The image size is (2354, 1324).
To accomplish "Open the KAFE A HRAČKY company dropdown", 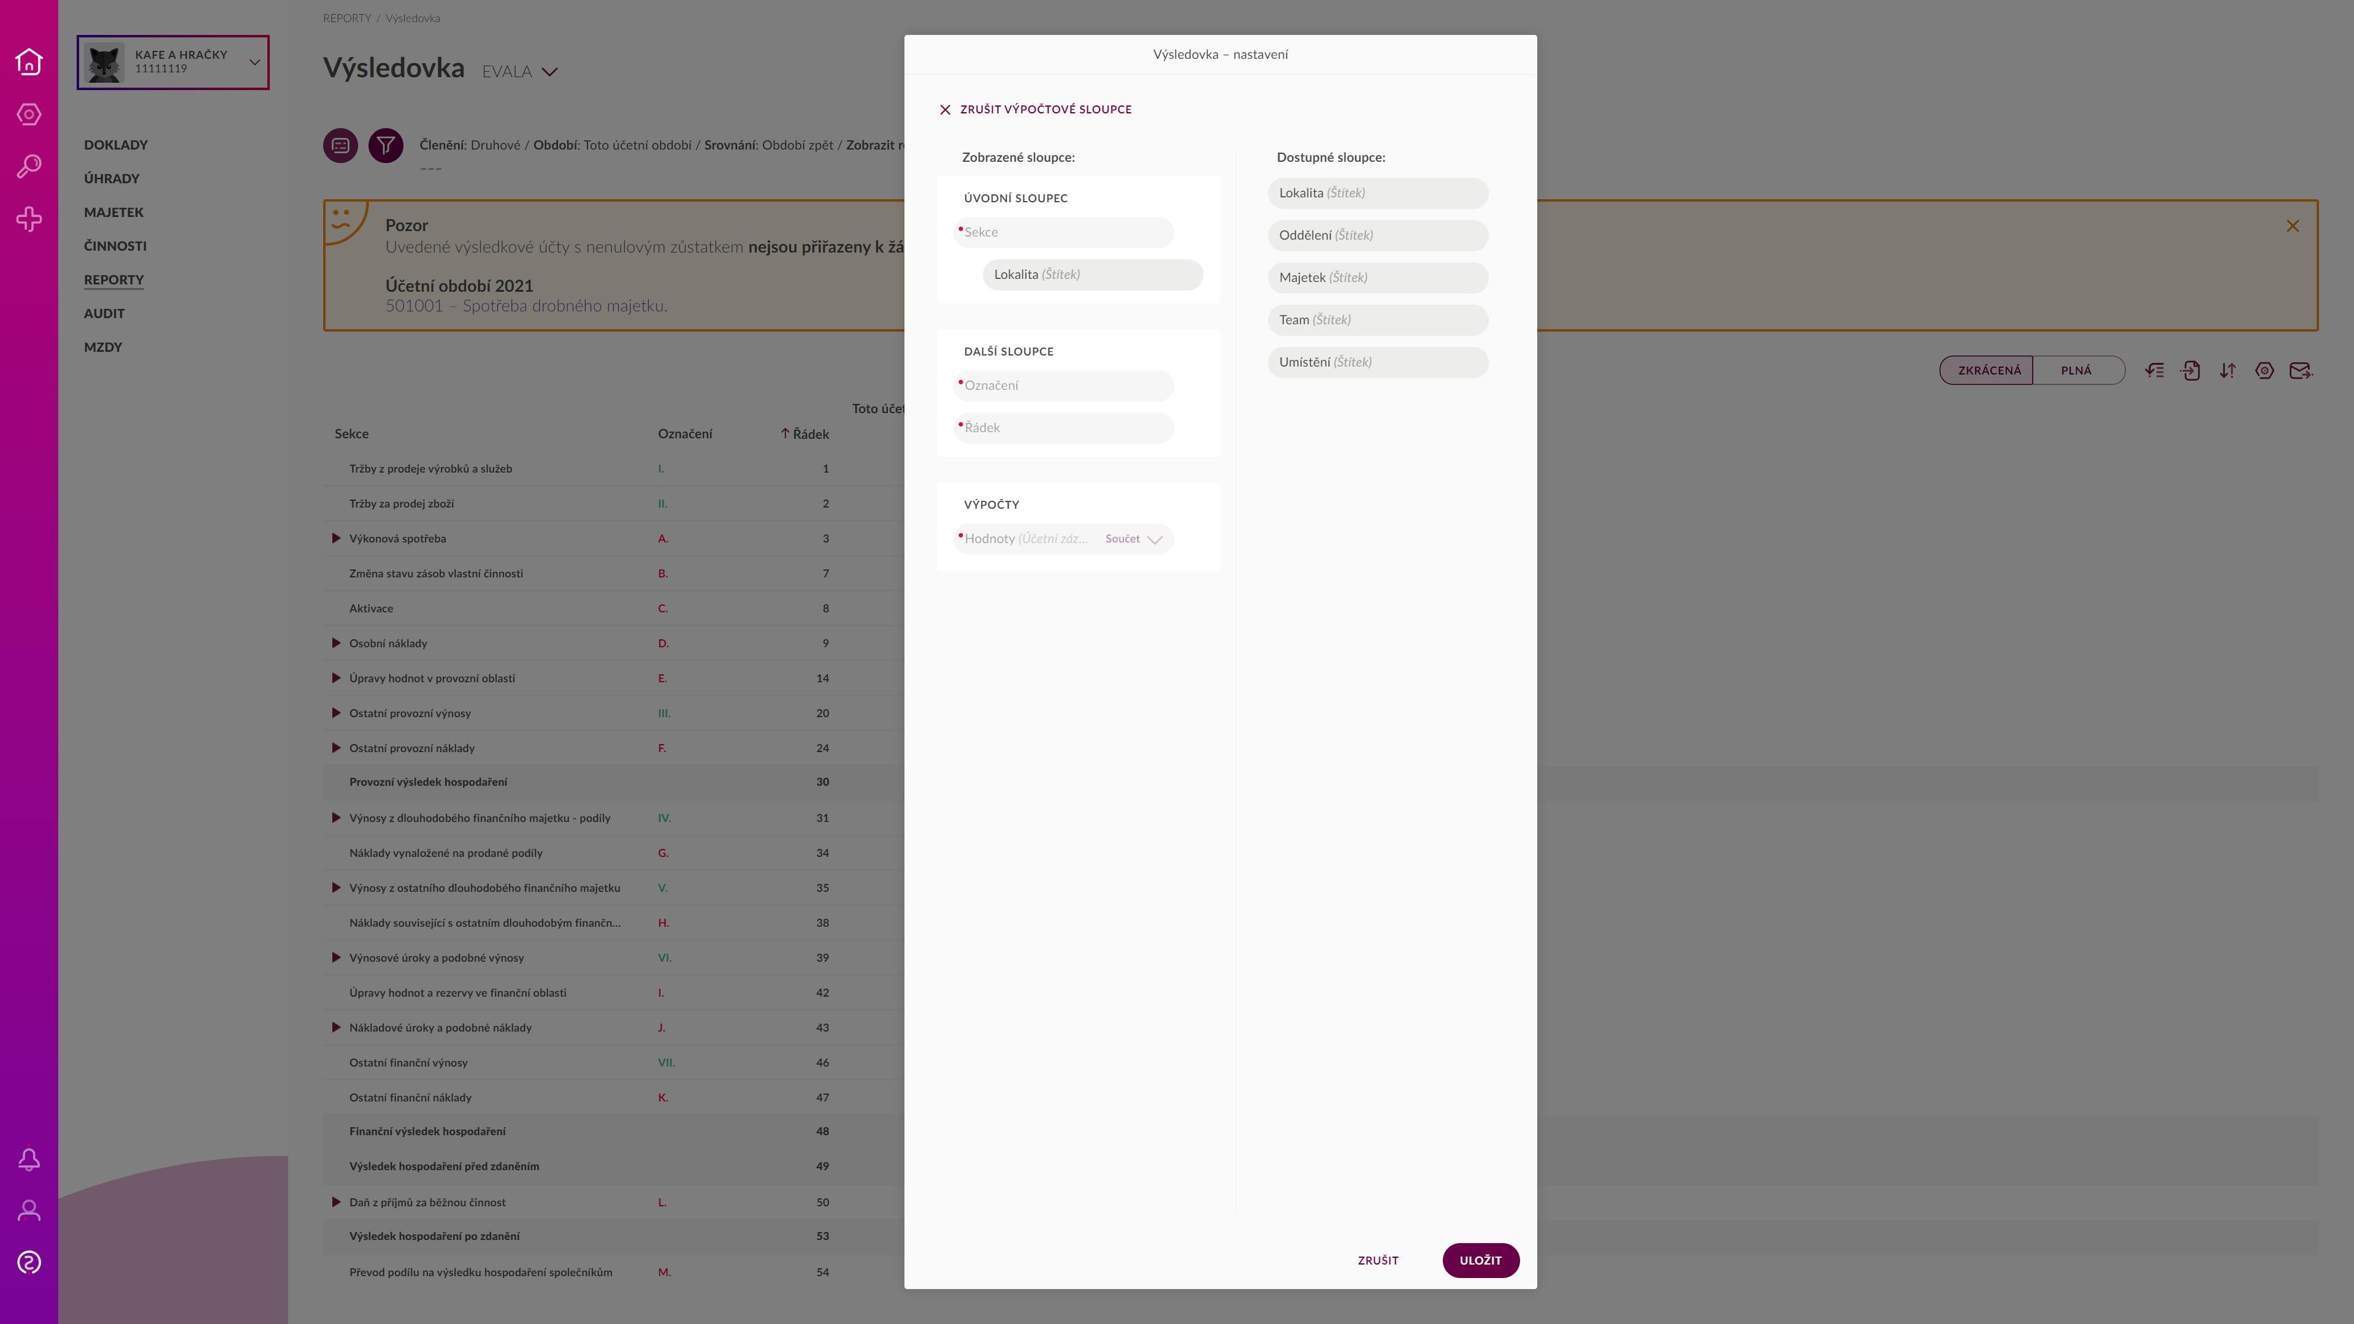I will point(255,62).
